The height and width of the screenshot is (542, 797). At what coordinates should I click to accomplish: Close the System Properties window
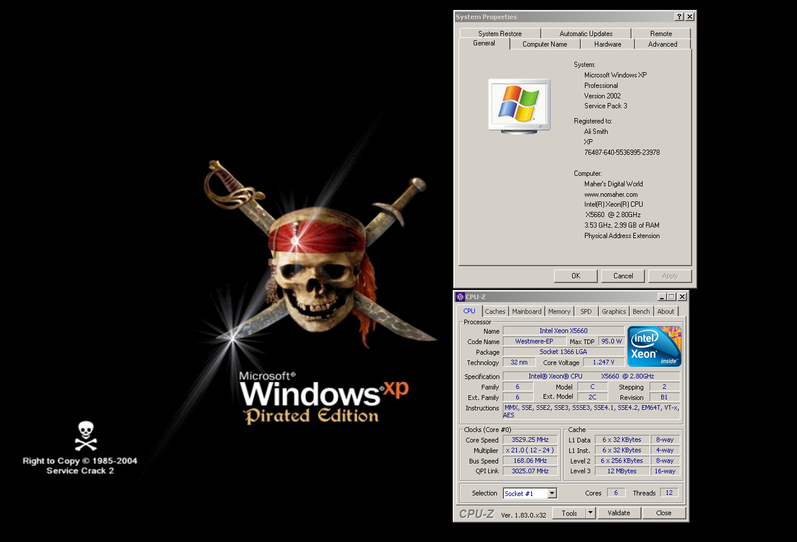click(x=690, y=17)
